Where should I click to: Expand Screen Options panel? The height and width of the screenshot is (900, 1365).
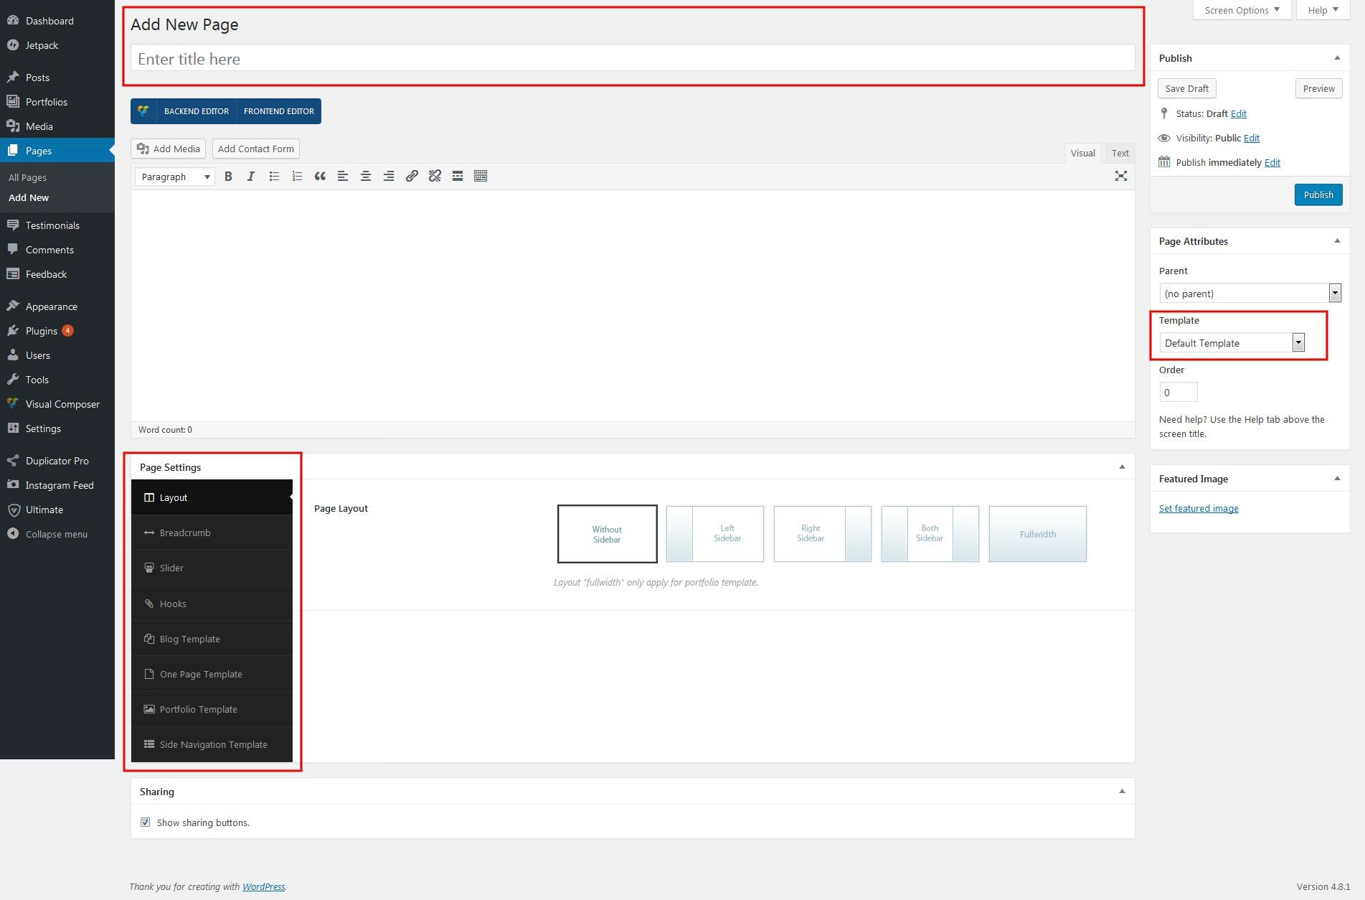tap(1242, 10)
